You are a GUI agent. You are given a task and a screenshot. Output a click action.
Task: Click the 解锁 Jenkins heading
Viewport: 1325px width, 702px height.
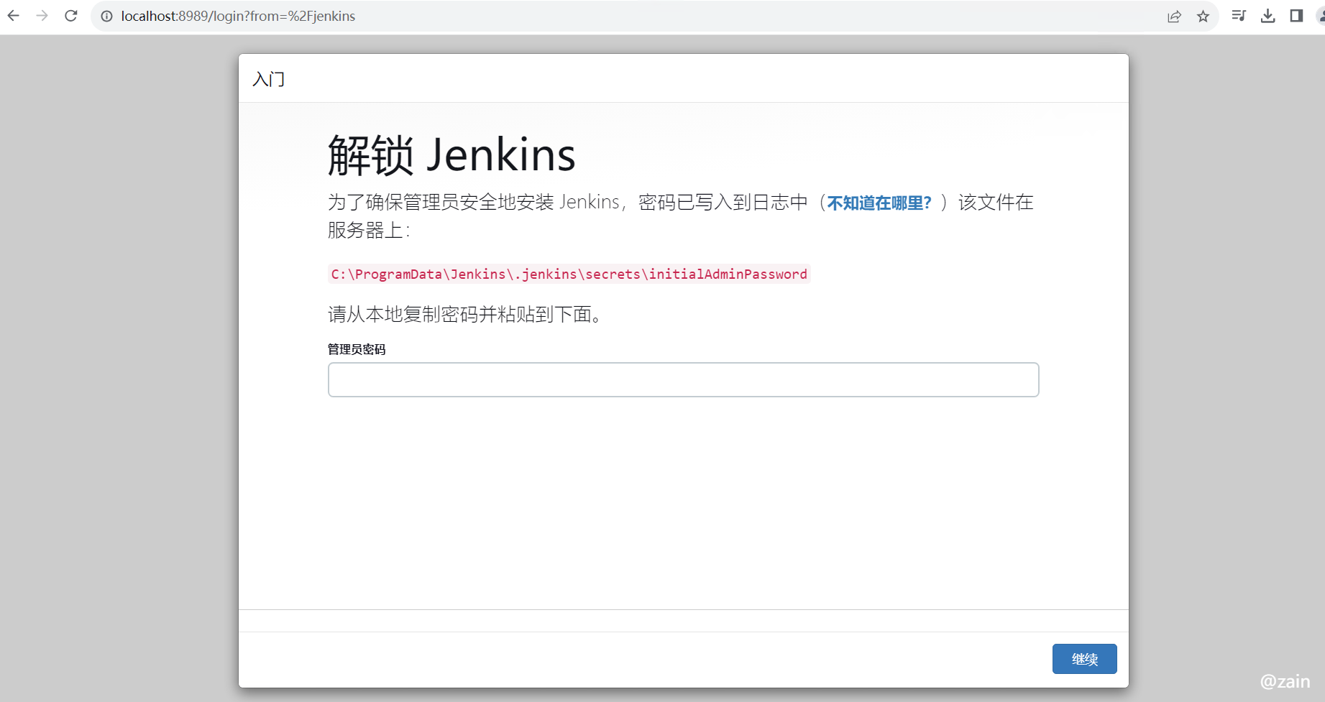451,155
